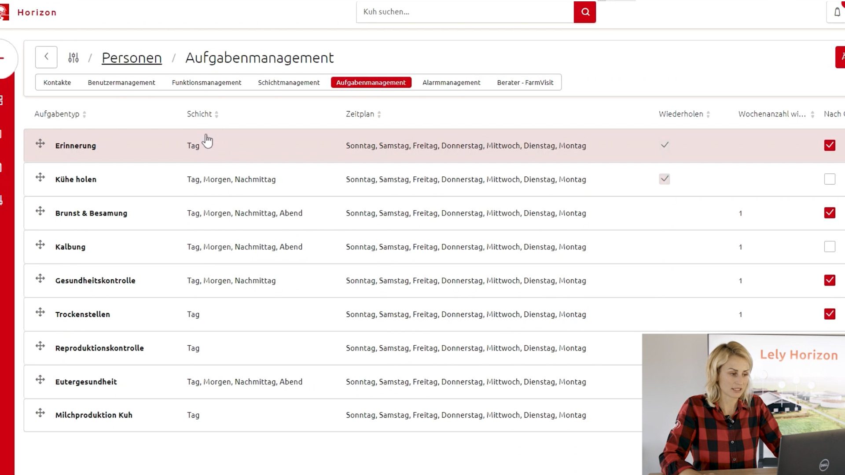Viewport: 845px width, 475px height.
Task: Click the move icon beside Eutergesundheit
Action: pyautogui.click(x=40, y=380)
